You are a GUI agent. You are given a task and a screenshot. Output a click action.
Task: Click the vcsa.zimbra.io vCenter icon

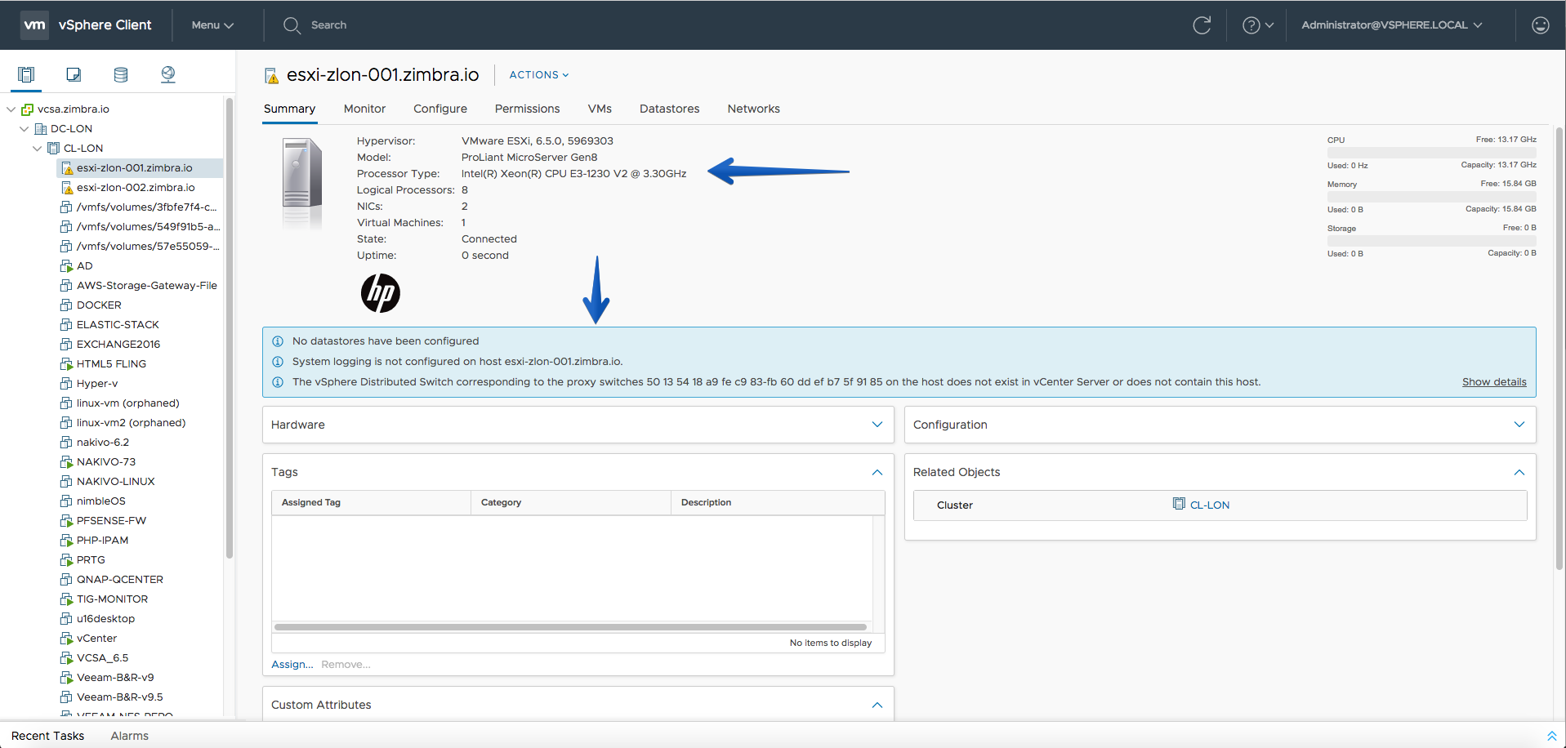coord(27,109)
